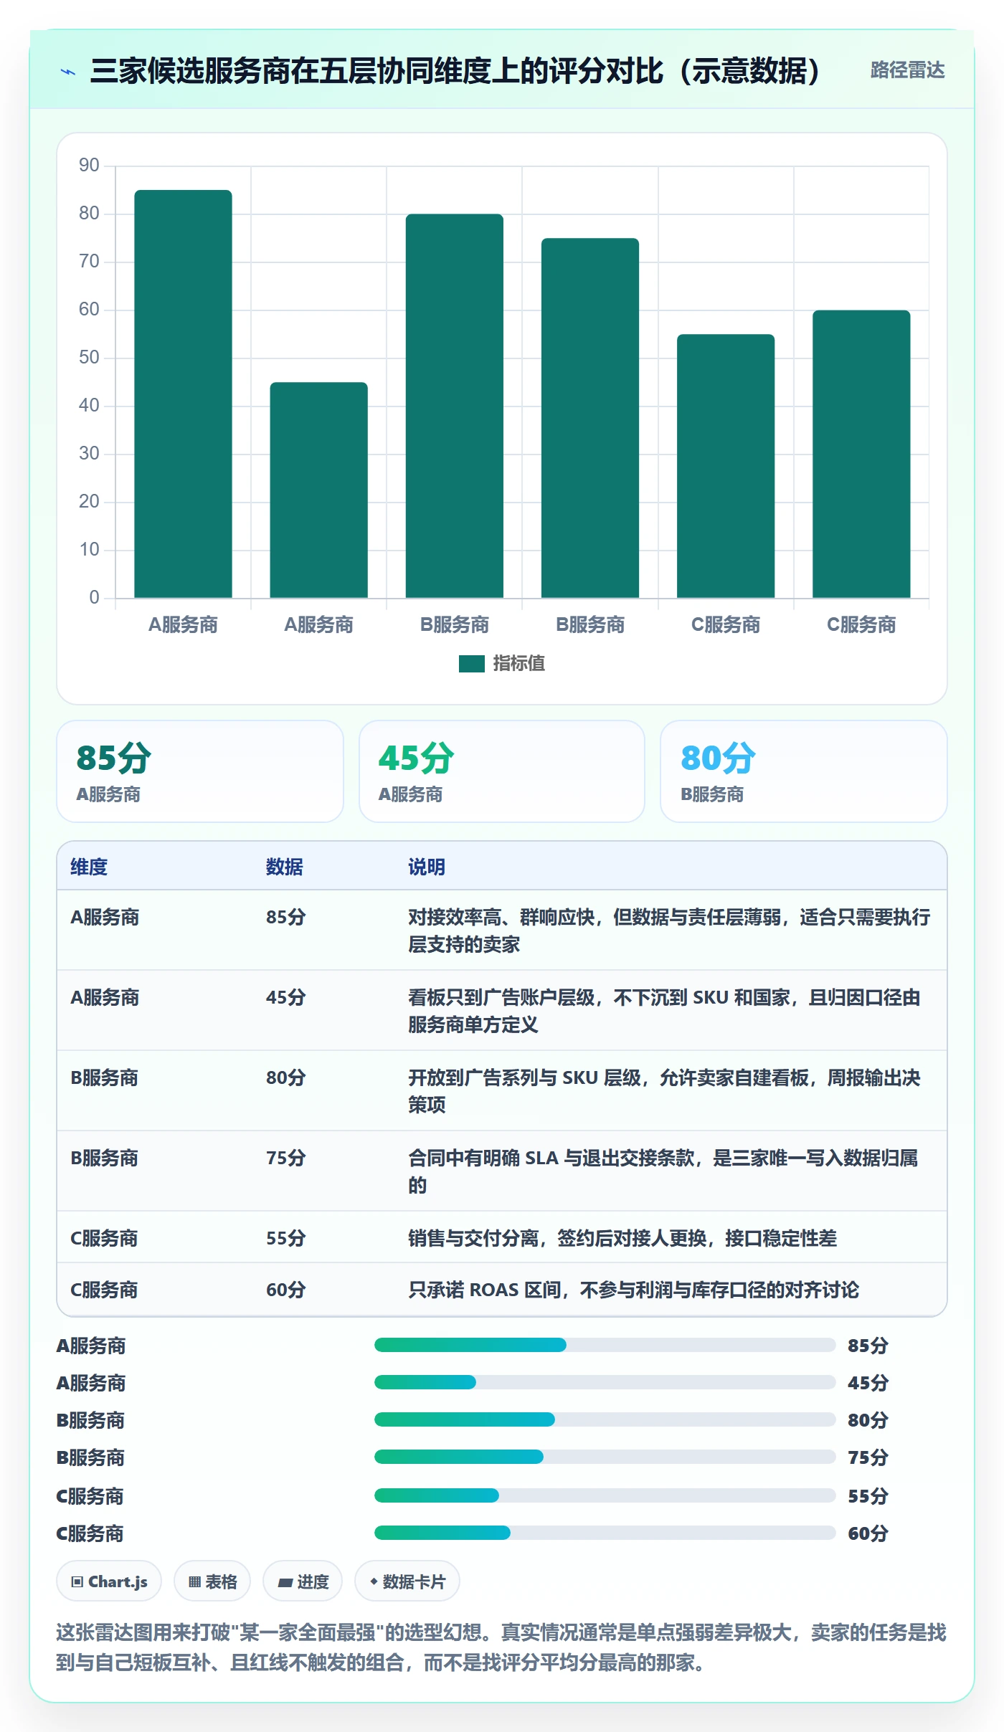Select the table cell reading 85分
This screenshot has height=1732, width=1004.
[x=286, y=917]
